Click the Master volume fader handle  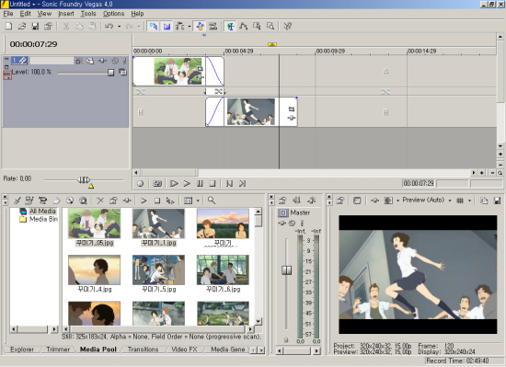coord(286,270)
